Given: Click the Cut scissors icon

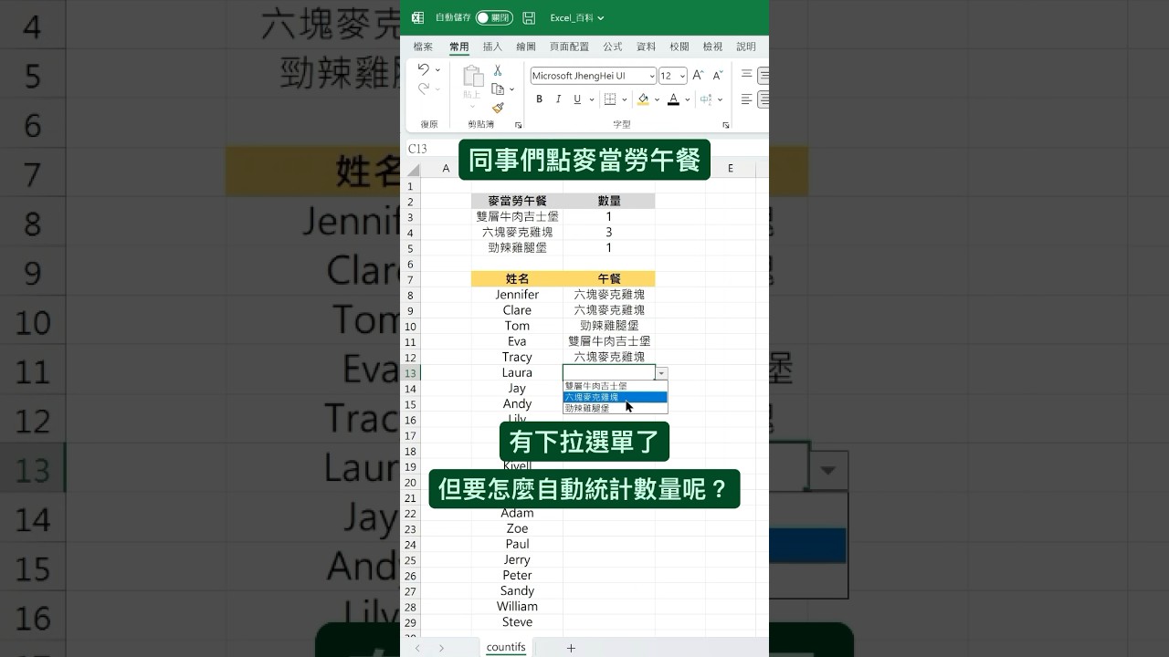Looking at the screenshot, I should [498, 70].
